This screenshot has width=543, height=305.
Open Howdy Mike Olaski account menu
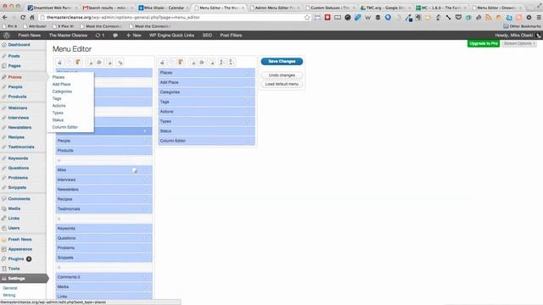click(x=518, y=36)
